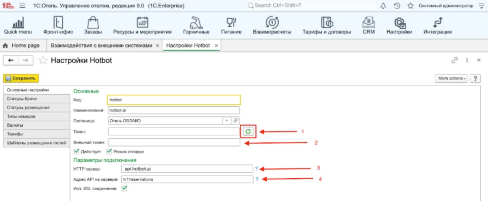Click the HTTP сервер input field
The image size is (488, 201).
coord(187,169)
